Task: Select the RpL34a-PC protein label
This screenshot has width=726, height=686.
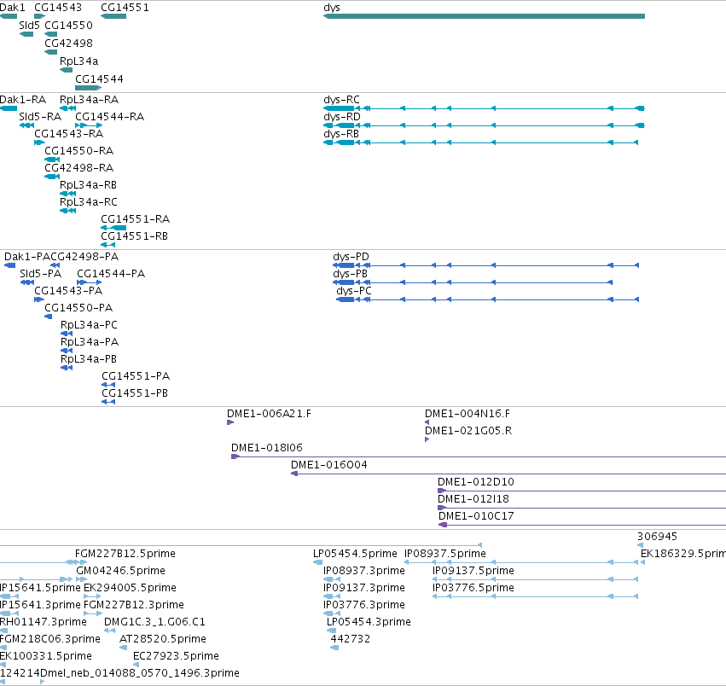Action: 89,325
